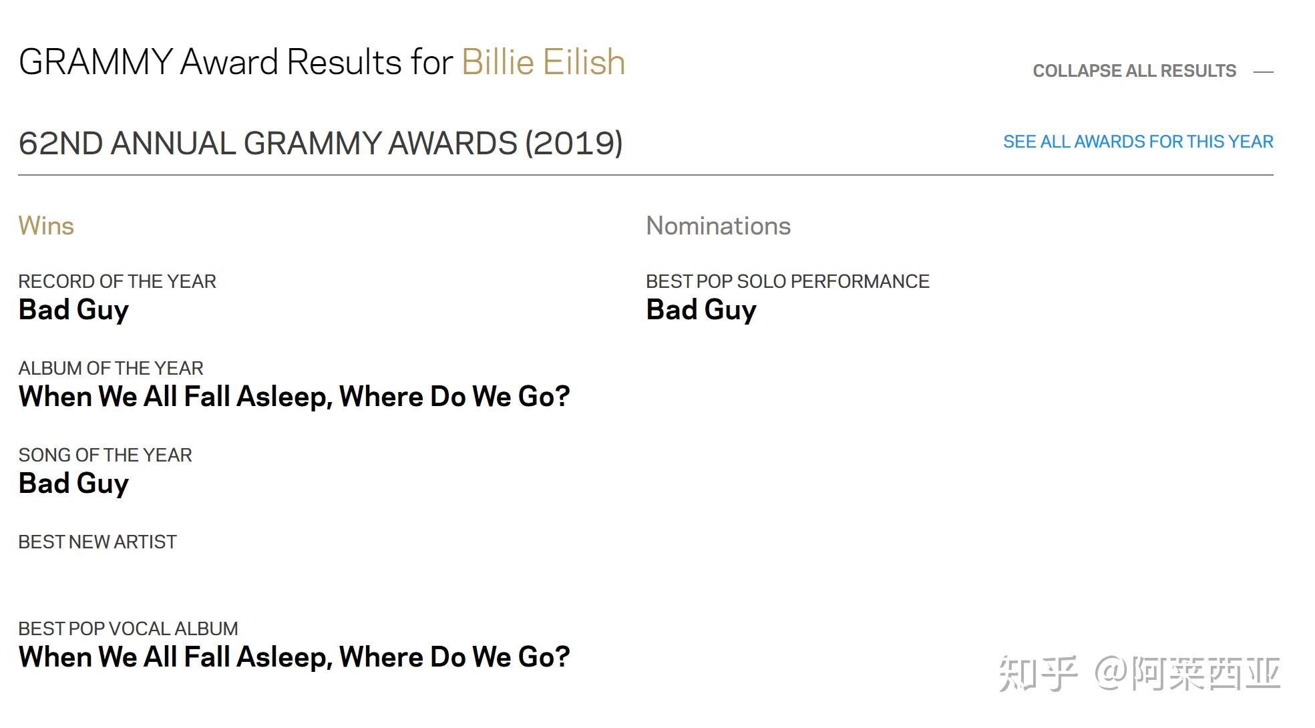Image resolution: width=1315 pixels, height=728 pixels.
Task: Select the Best Pop Vocal Album category label
Action: point(128,628)
